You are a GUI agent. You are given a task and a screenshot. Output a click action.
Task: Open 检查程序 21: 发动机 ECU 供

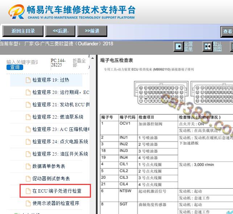(x=61, y=105)
